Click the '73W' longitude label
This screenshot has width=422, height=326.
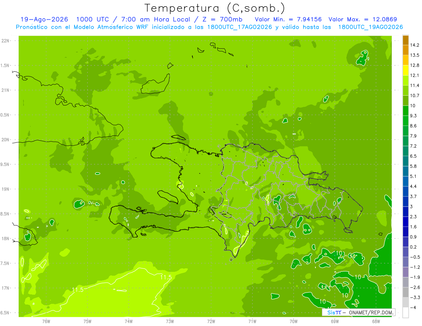pyautogui.click(x=170, y=321)
